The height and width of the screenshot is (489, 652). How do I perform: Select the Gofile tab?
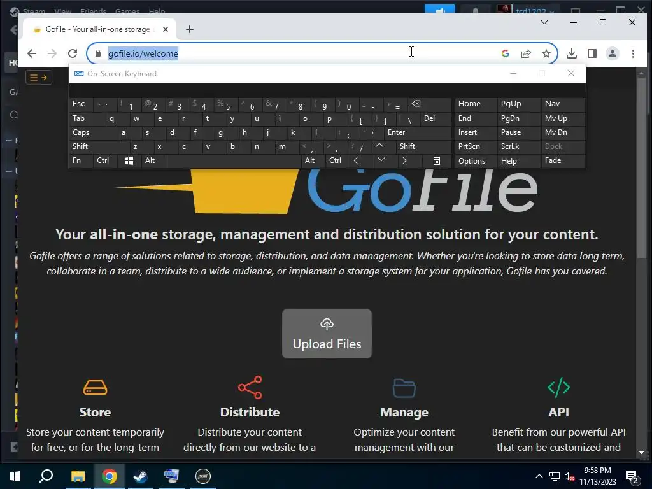pyautogui.click(x=97, y=29)
